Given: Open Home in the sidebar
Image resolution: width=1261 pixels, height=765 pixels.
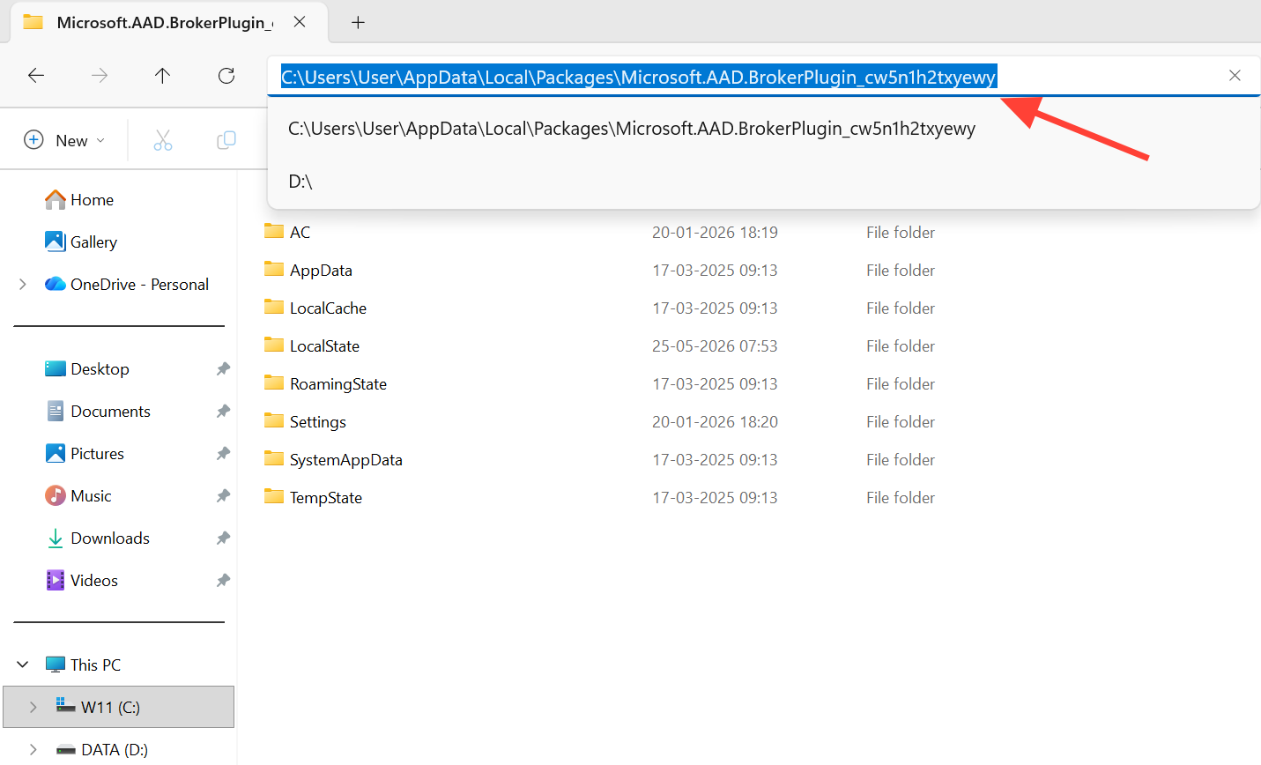Looking at the screenshot, I should click(92, 200).
